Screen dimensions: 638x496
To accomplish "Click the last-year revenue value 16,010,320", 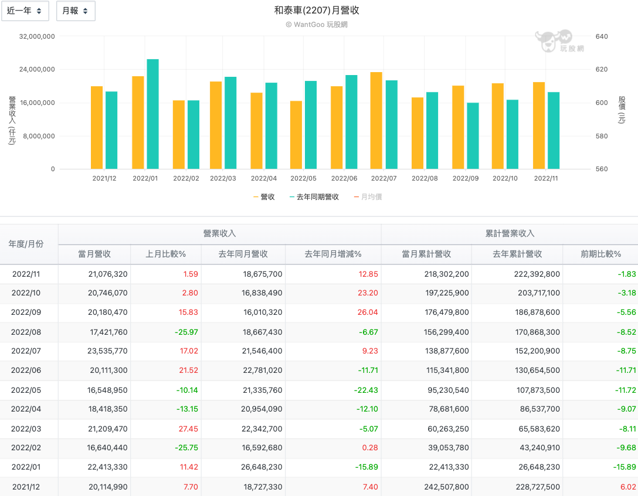I will [x=263, y=312].
